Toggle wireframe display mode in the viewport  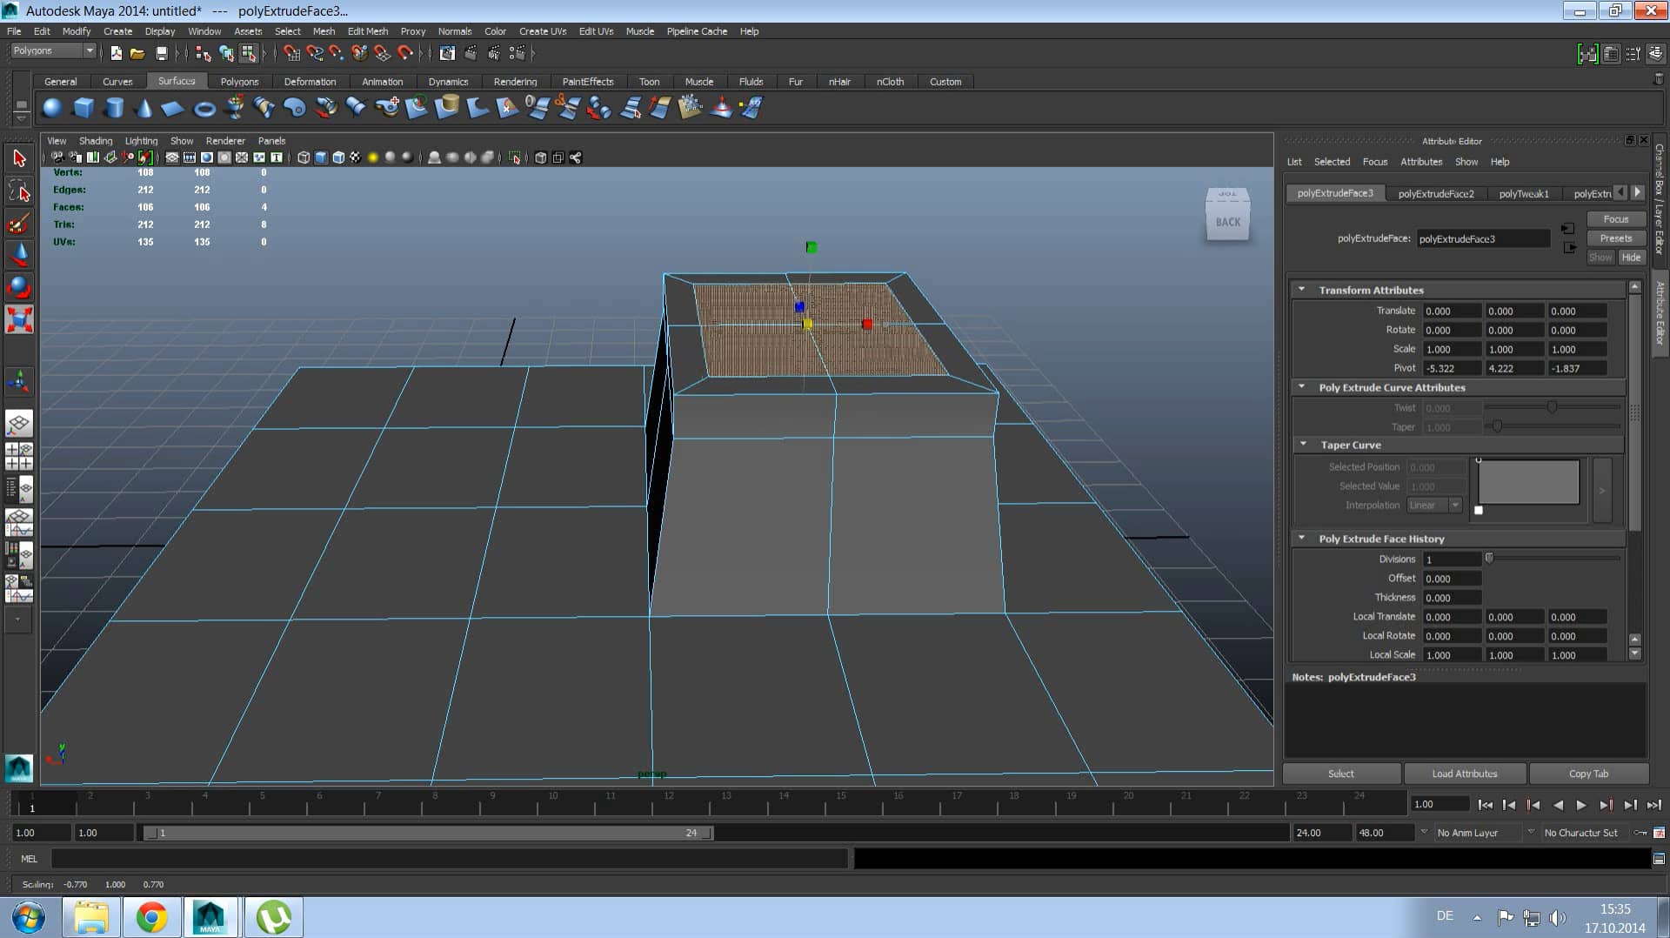[x=303, y=157]
